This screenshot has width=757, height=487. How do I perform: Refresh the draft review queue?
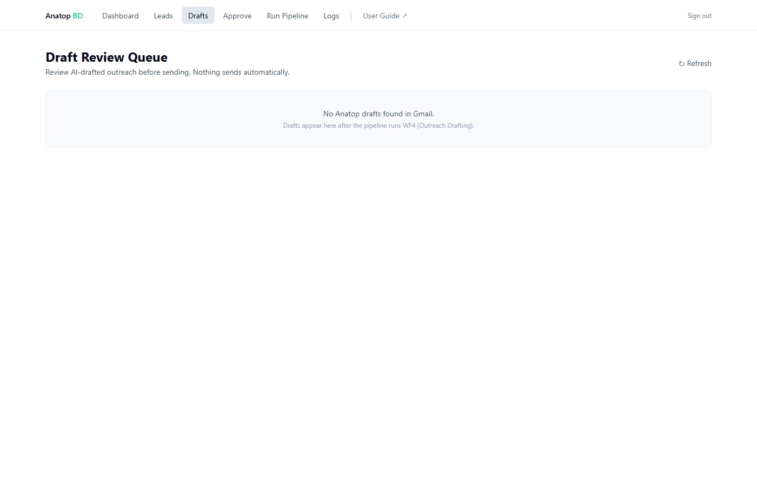click(695, 63)
